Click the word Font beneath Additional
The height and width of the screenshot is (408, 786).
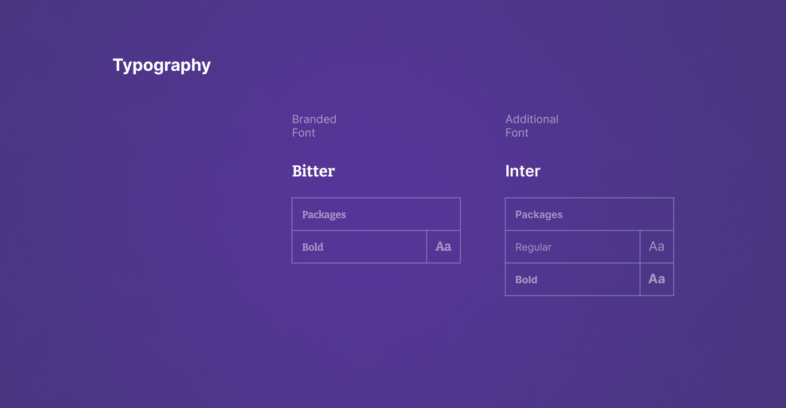(517, 133)
